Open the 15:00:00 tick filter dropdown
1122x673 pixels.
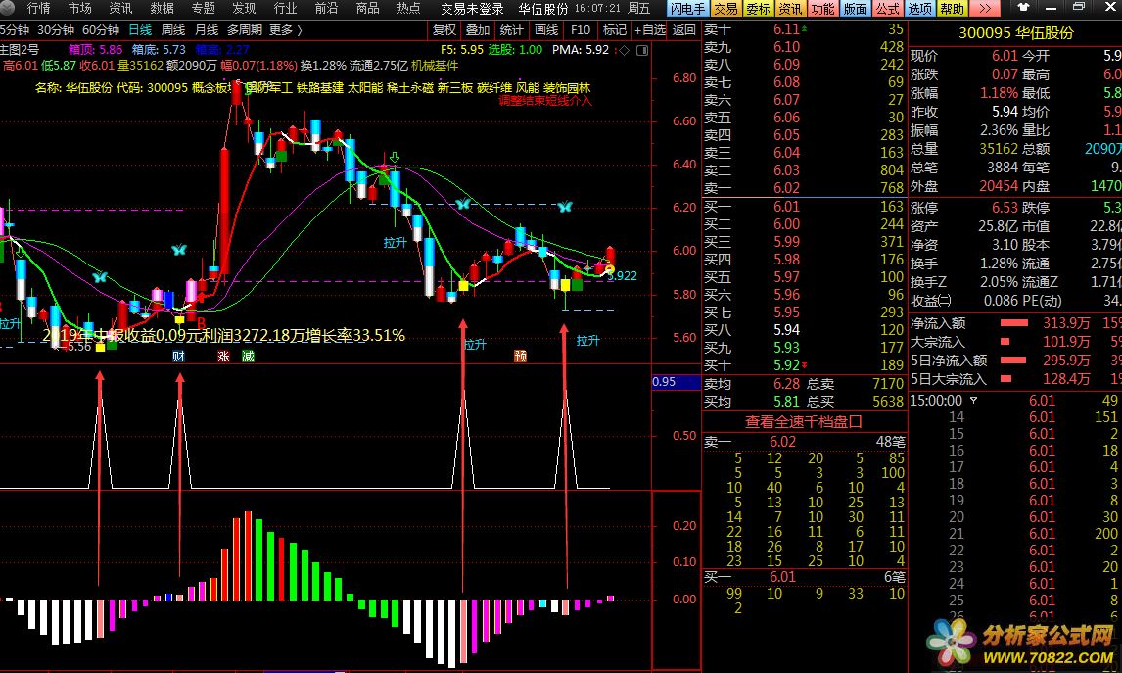click(973, 401)
